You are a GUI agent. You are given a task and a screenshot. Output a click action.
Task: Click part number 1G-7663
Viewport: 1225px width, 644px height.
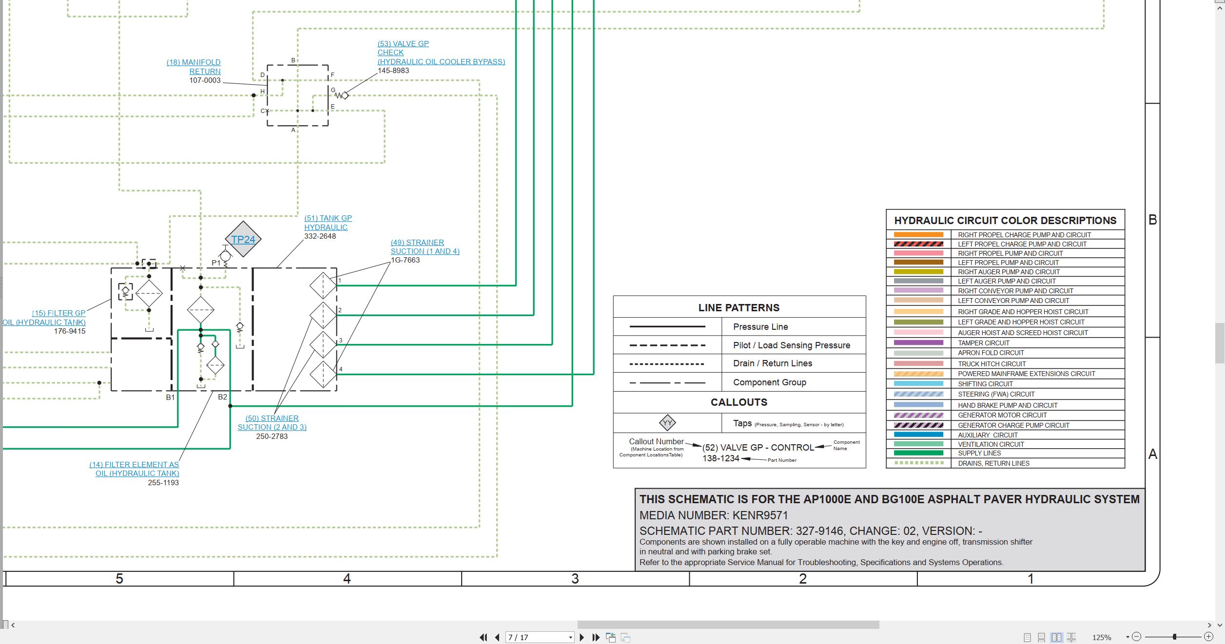[x=405, y=260]
